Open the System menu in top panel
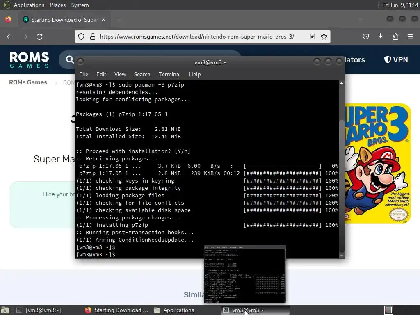The height and width of the screenshot is (315, 420). click(80, 5)
